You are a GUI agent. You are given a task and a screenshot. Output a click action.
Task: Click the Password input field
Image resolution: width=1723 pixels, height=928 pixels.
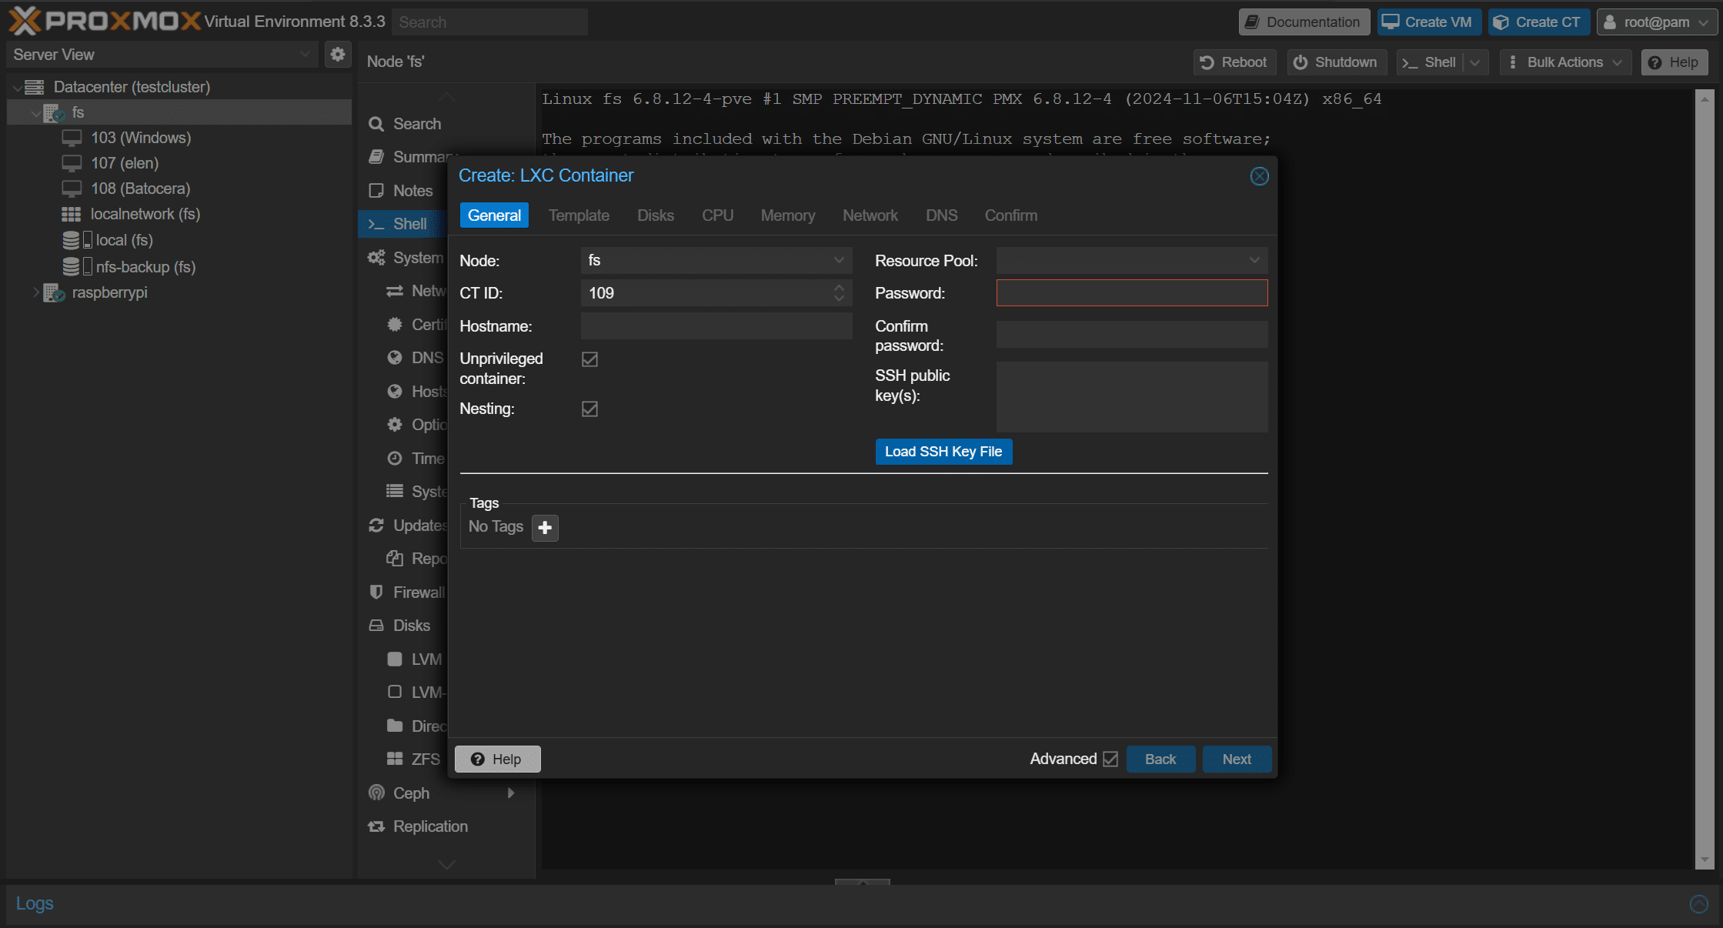click(x=1132, y=292)
